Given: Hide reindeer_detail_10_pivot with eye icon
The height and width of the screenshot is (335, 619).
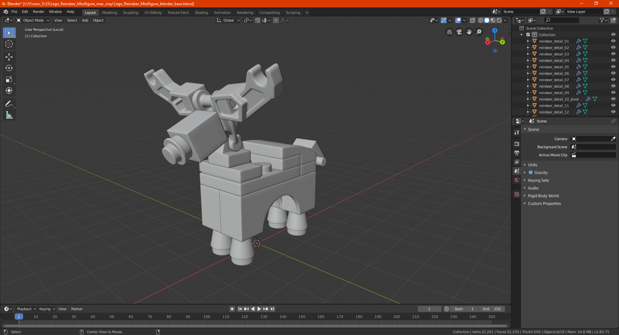Looking at the screenshot, I should (x=613, y=99).
